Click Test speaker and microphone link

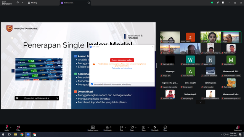[x=122, y=68]
